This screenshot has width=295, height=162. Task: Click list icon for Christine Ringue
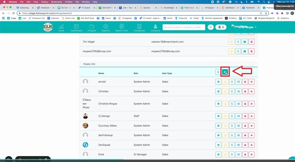coord(238,104)
